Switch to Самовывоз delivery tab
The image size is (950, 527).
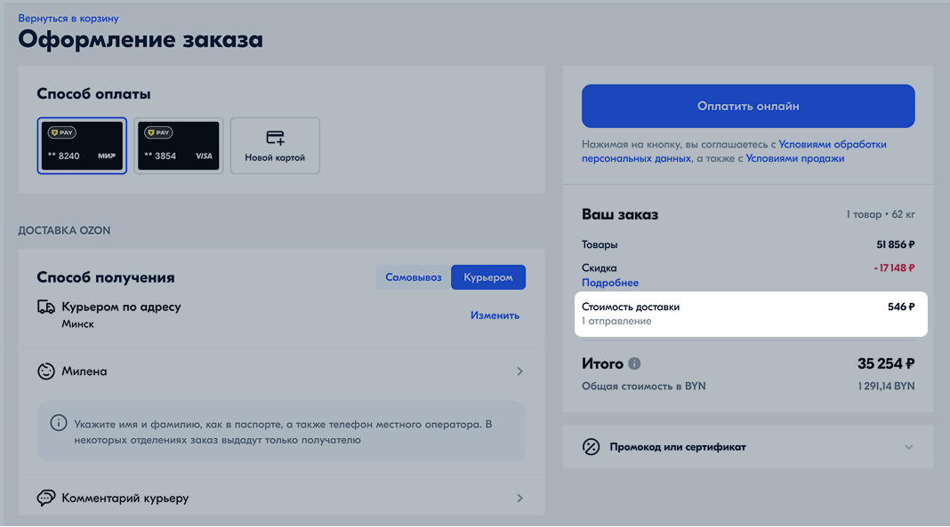[x=414, y=277]
